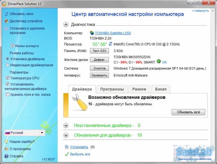Click the SMART 'OK' link
The image size is (217, 164).
[x=165, y=62]
